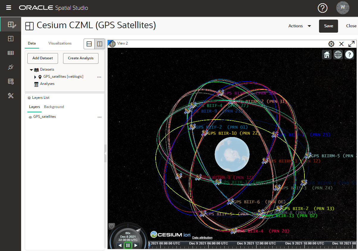Image resolution: width=358 pixels, height=251 pixels.
Task: Open the Jobs icon in the left sidebar
Action: tap(11, 81)
